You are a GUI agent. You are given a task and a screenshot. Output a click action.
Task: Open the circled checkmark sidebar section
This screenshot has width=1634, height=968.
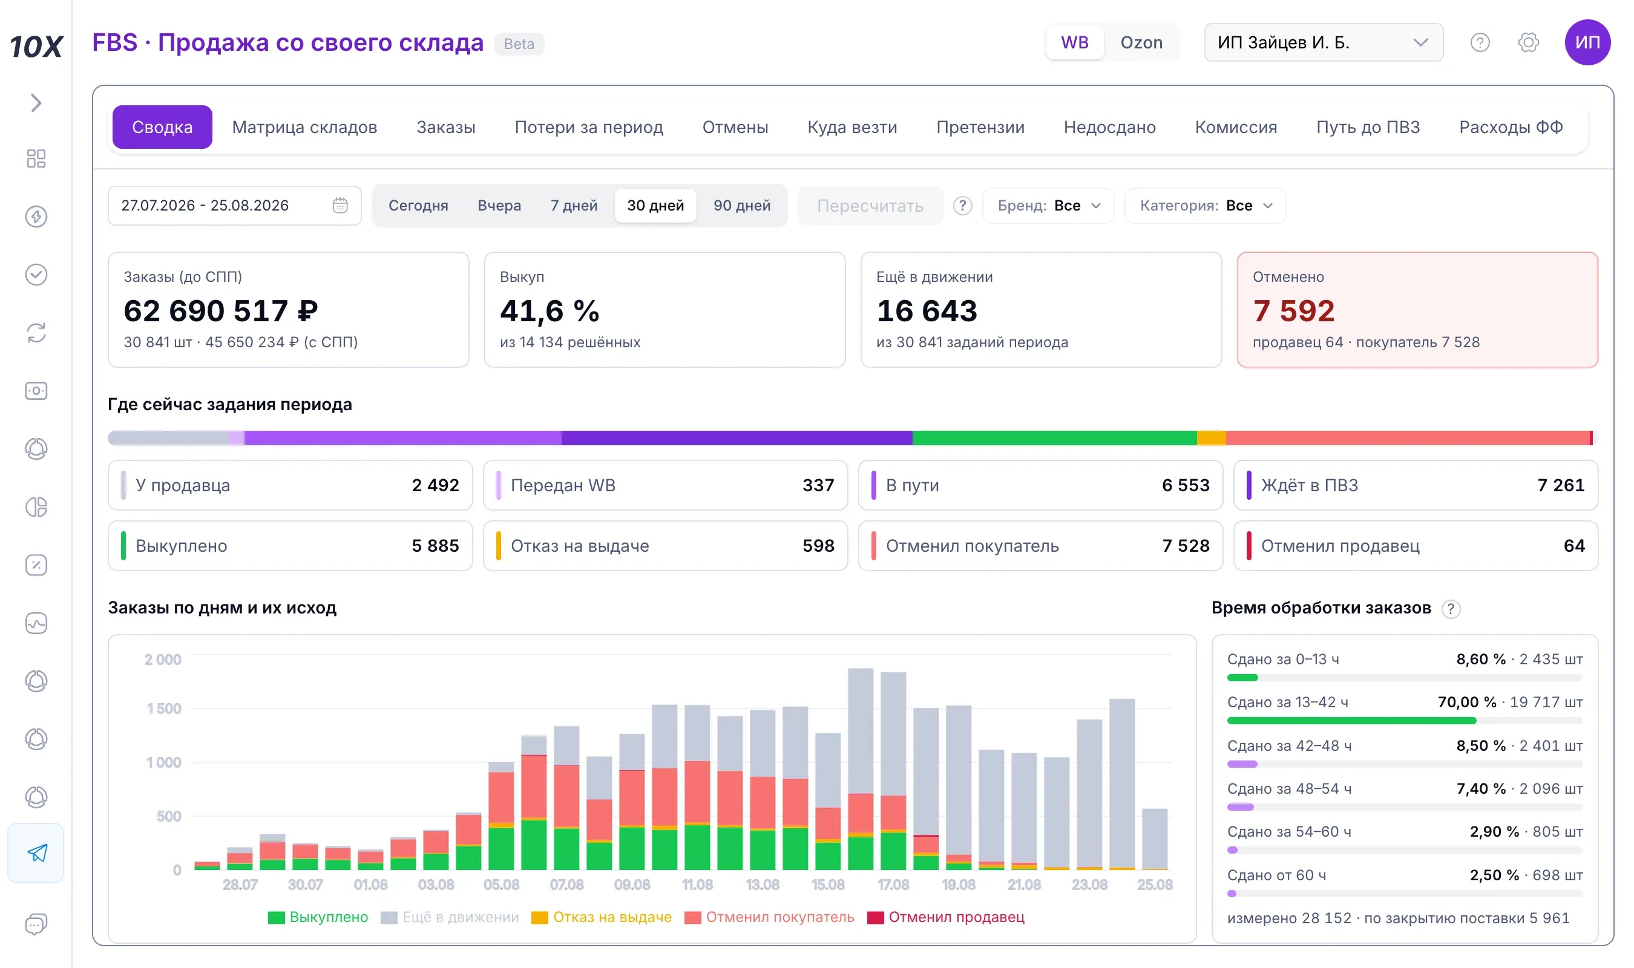click(36, 275)
